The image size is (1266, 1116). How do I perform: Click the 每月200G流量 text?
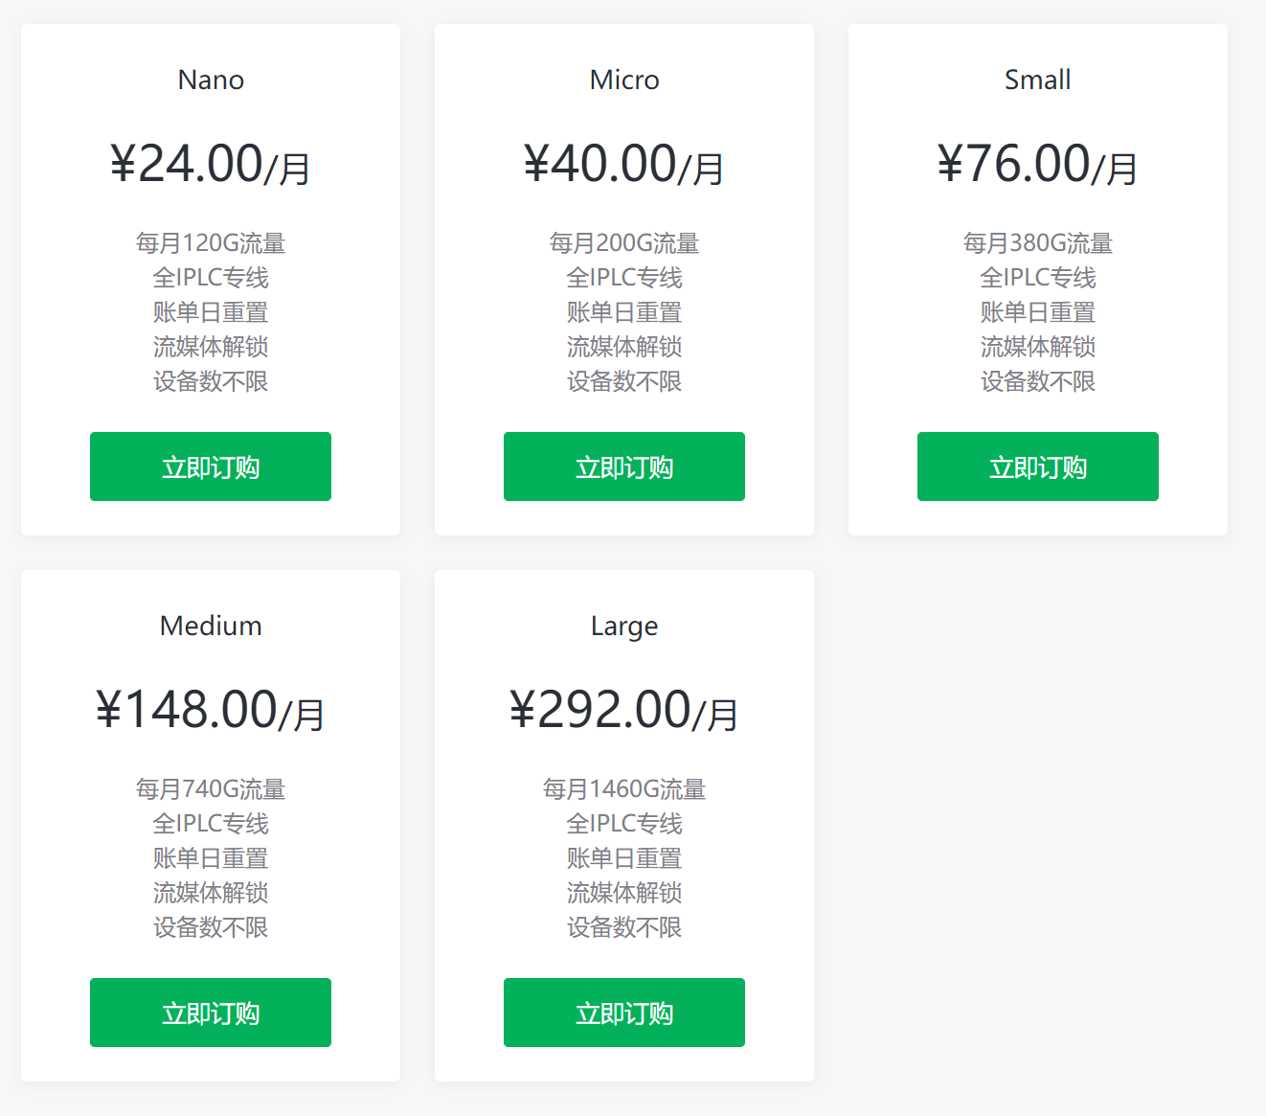click(x=624, y=243)
